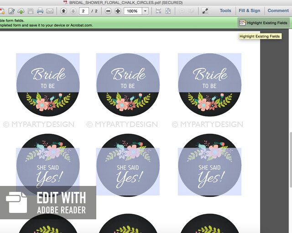Click the rightmost She Said Yes form field
292x233 pixels.
tap(209, 172)
